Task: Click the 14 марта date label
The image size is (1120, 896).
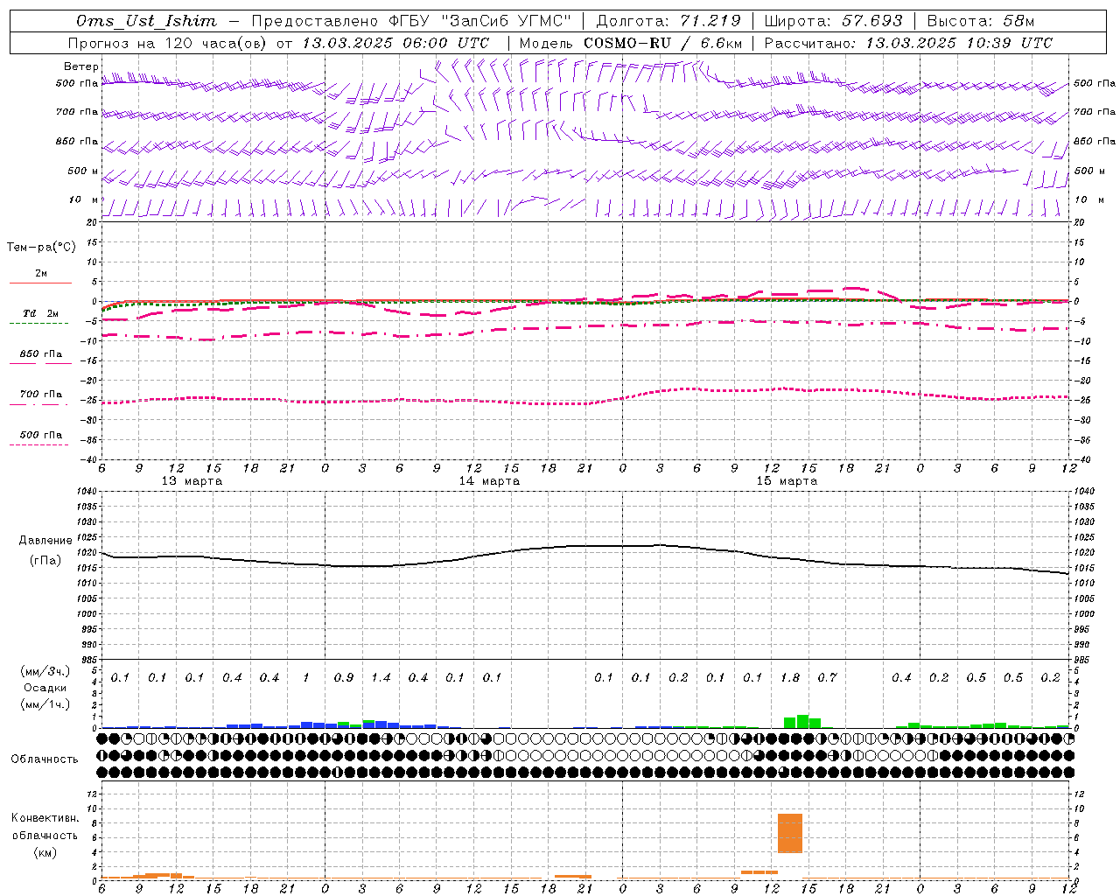Action: [x=489, y=481]
